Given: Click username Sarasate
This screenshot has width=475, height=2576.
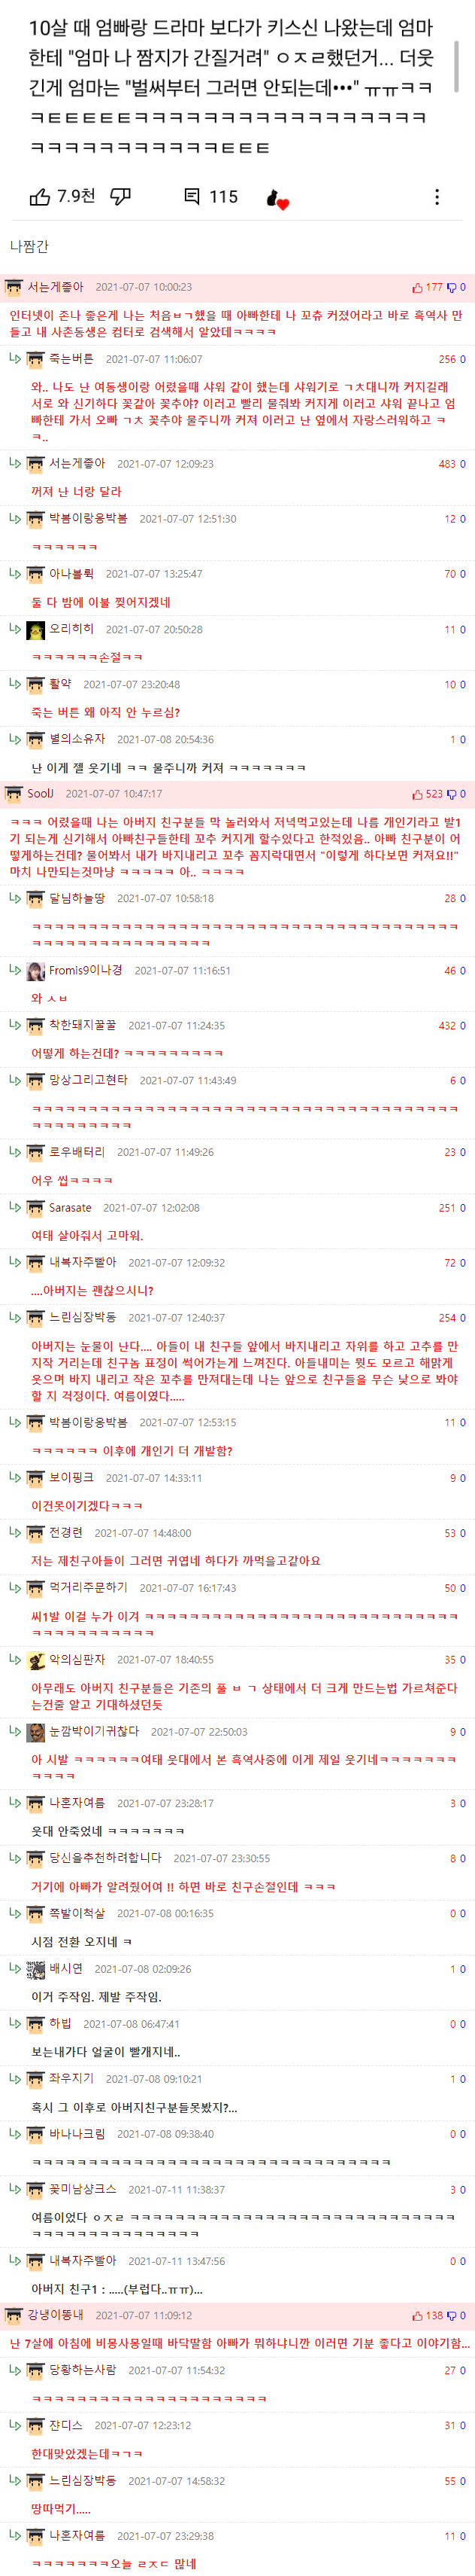Looking at the screenshot, I should click(70, 1207).
